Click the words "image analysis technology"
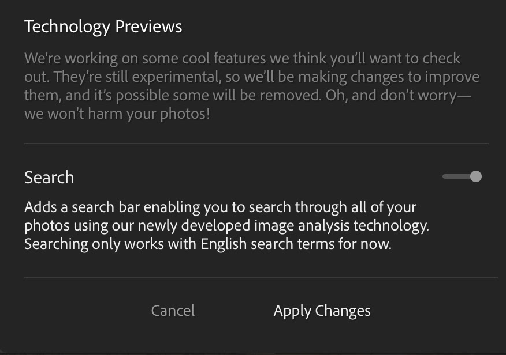This screenshot has height=355, width=506. (341, 225)
